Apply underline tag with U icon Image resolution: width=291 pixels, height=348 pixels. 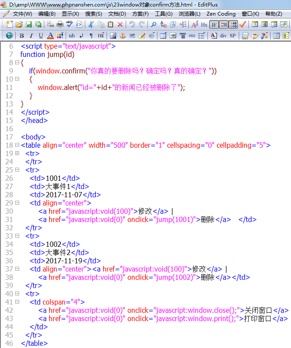click(x=40, y=36)
